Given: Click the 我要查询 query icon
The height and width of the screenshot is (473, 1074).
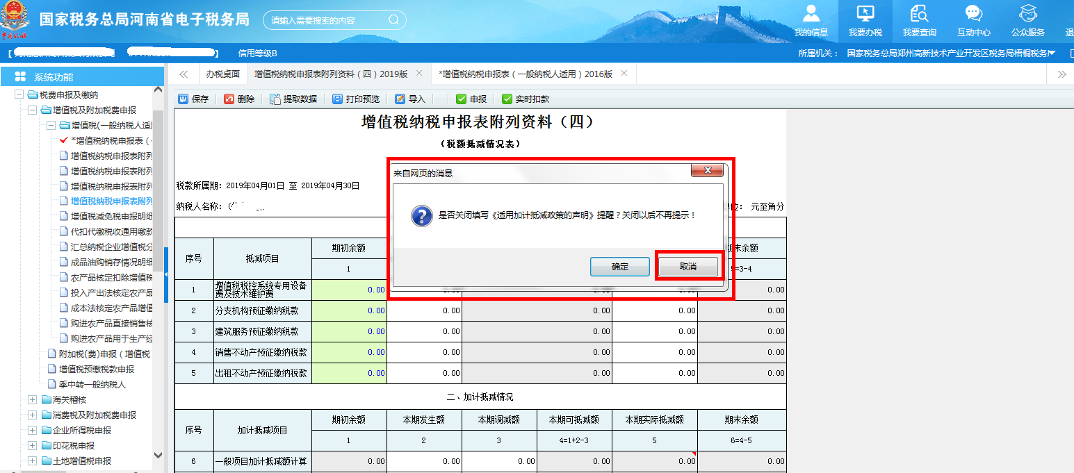Looking at the screenshot, I should pos(919,14).
